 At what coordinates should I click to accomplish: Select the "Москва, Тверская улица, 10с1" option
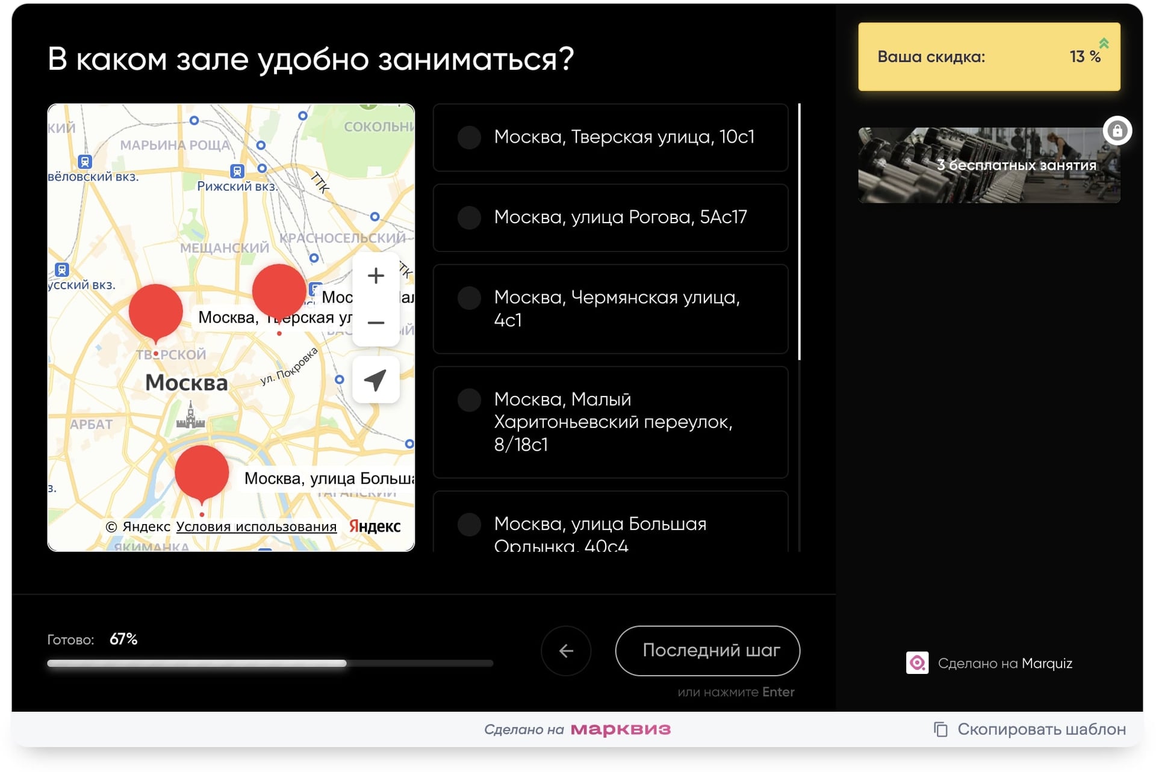pos(610,137)
